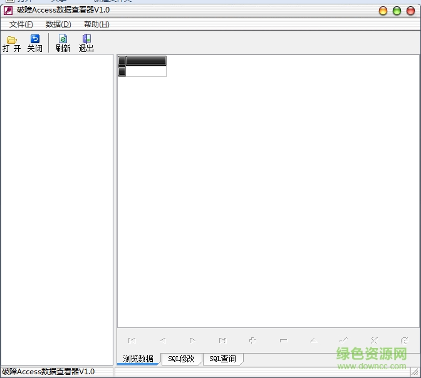The image size is (421, 378).
Task: Switch to the SQL查询 tab
Action: click(222, 359)
